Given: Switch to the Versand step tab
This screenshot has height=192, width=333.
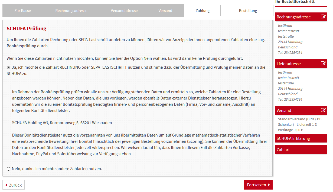Looking at the screenshot, I should tap(165, 11).
